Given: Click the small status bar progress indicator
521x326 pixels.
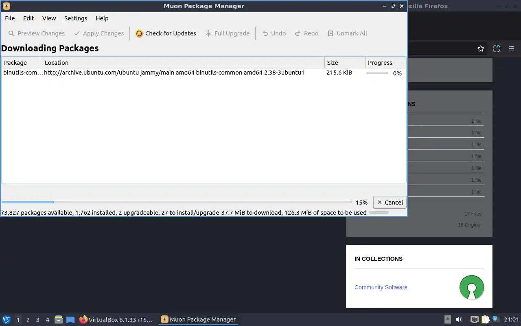Looking at the screenshot, I should 379,212.
